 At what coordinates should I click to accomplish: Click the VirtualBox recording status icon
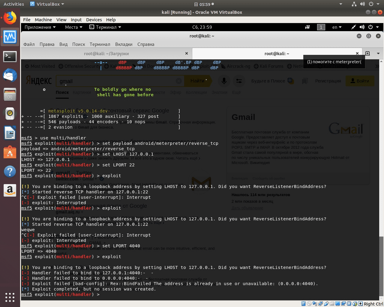click(343, 304)
